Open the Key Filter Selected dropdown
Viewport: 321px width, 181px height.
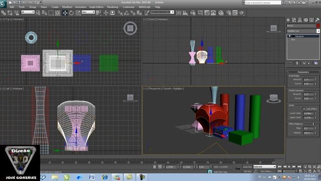click(x=264, y=166)
